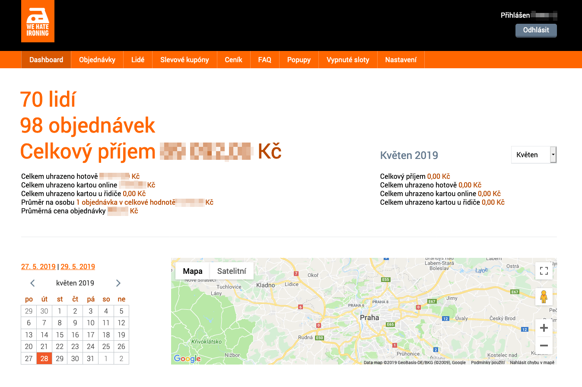Open the Dashboard tab

(46, 60)
